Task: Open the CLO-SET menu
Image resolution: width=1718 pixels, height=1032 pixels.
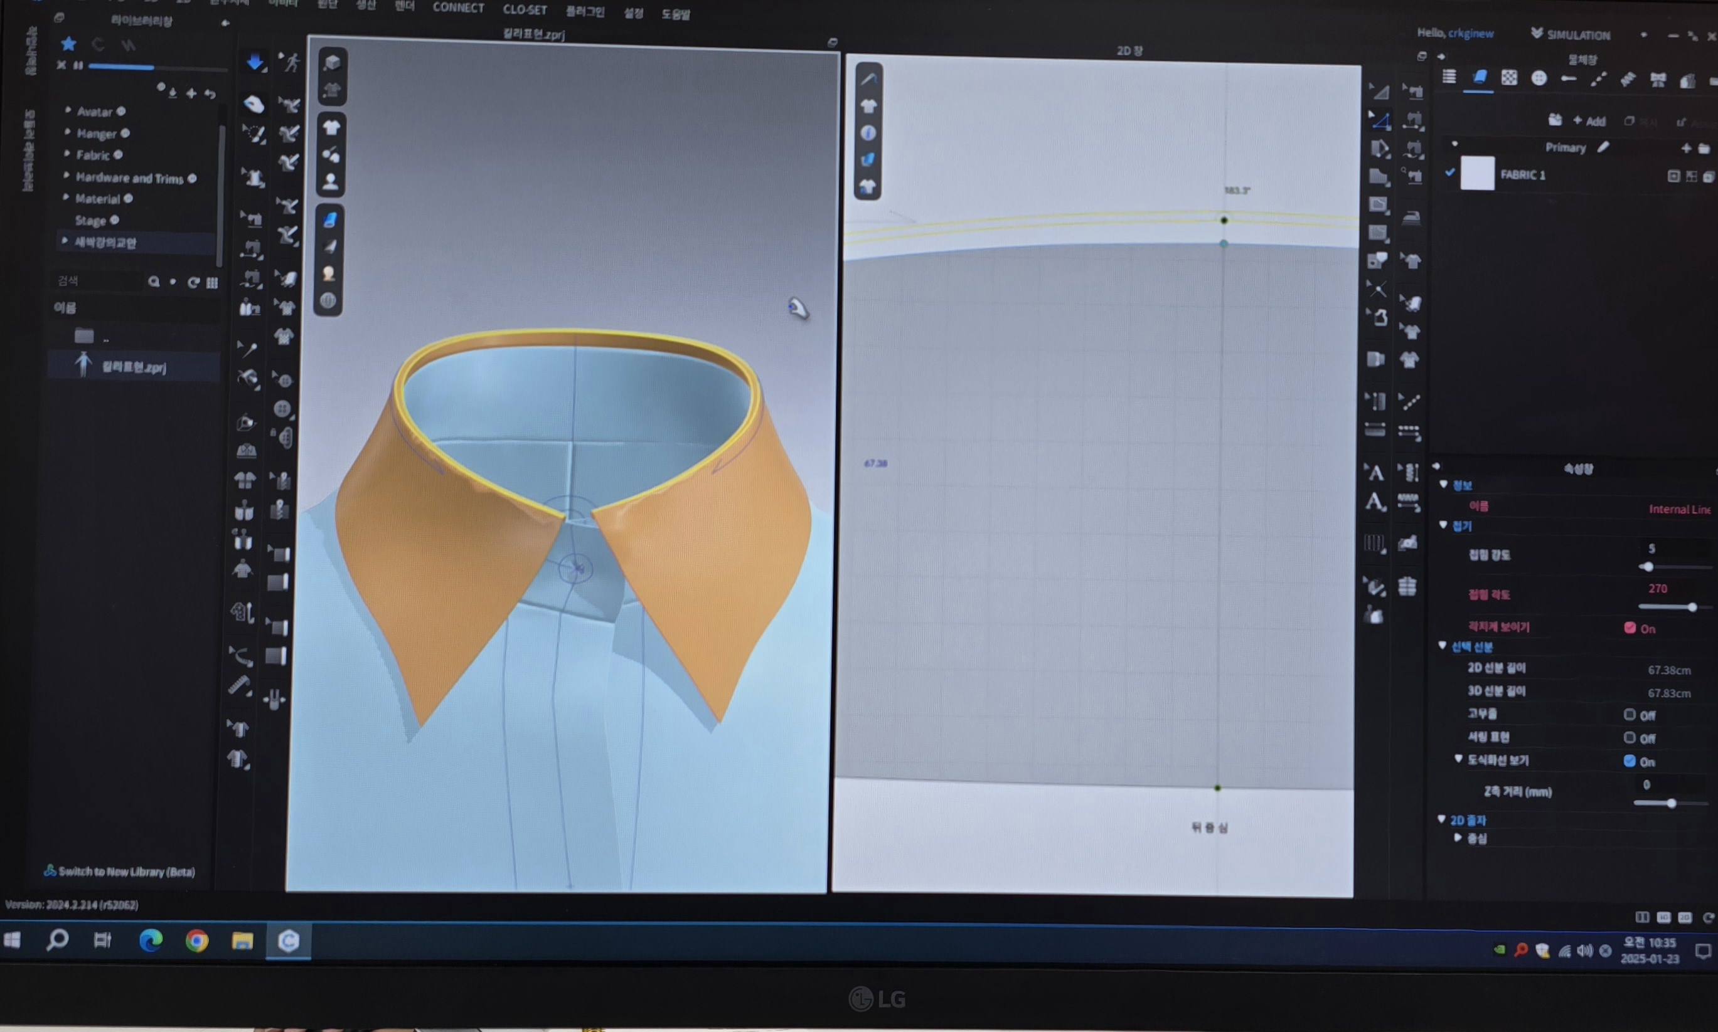Action: tap(525, 10)
